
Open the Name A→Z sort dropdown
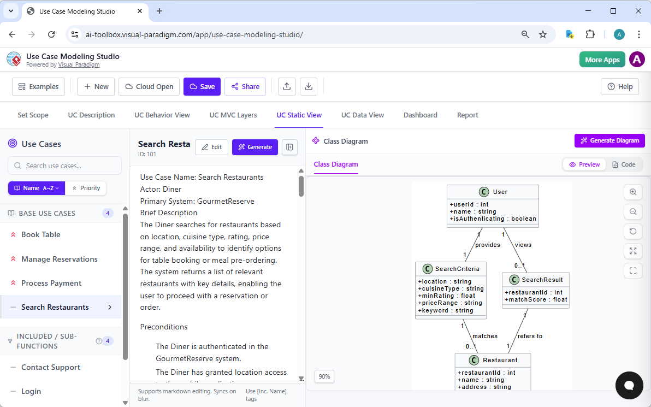point(36,188)
